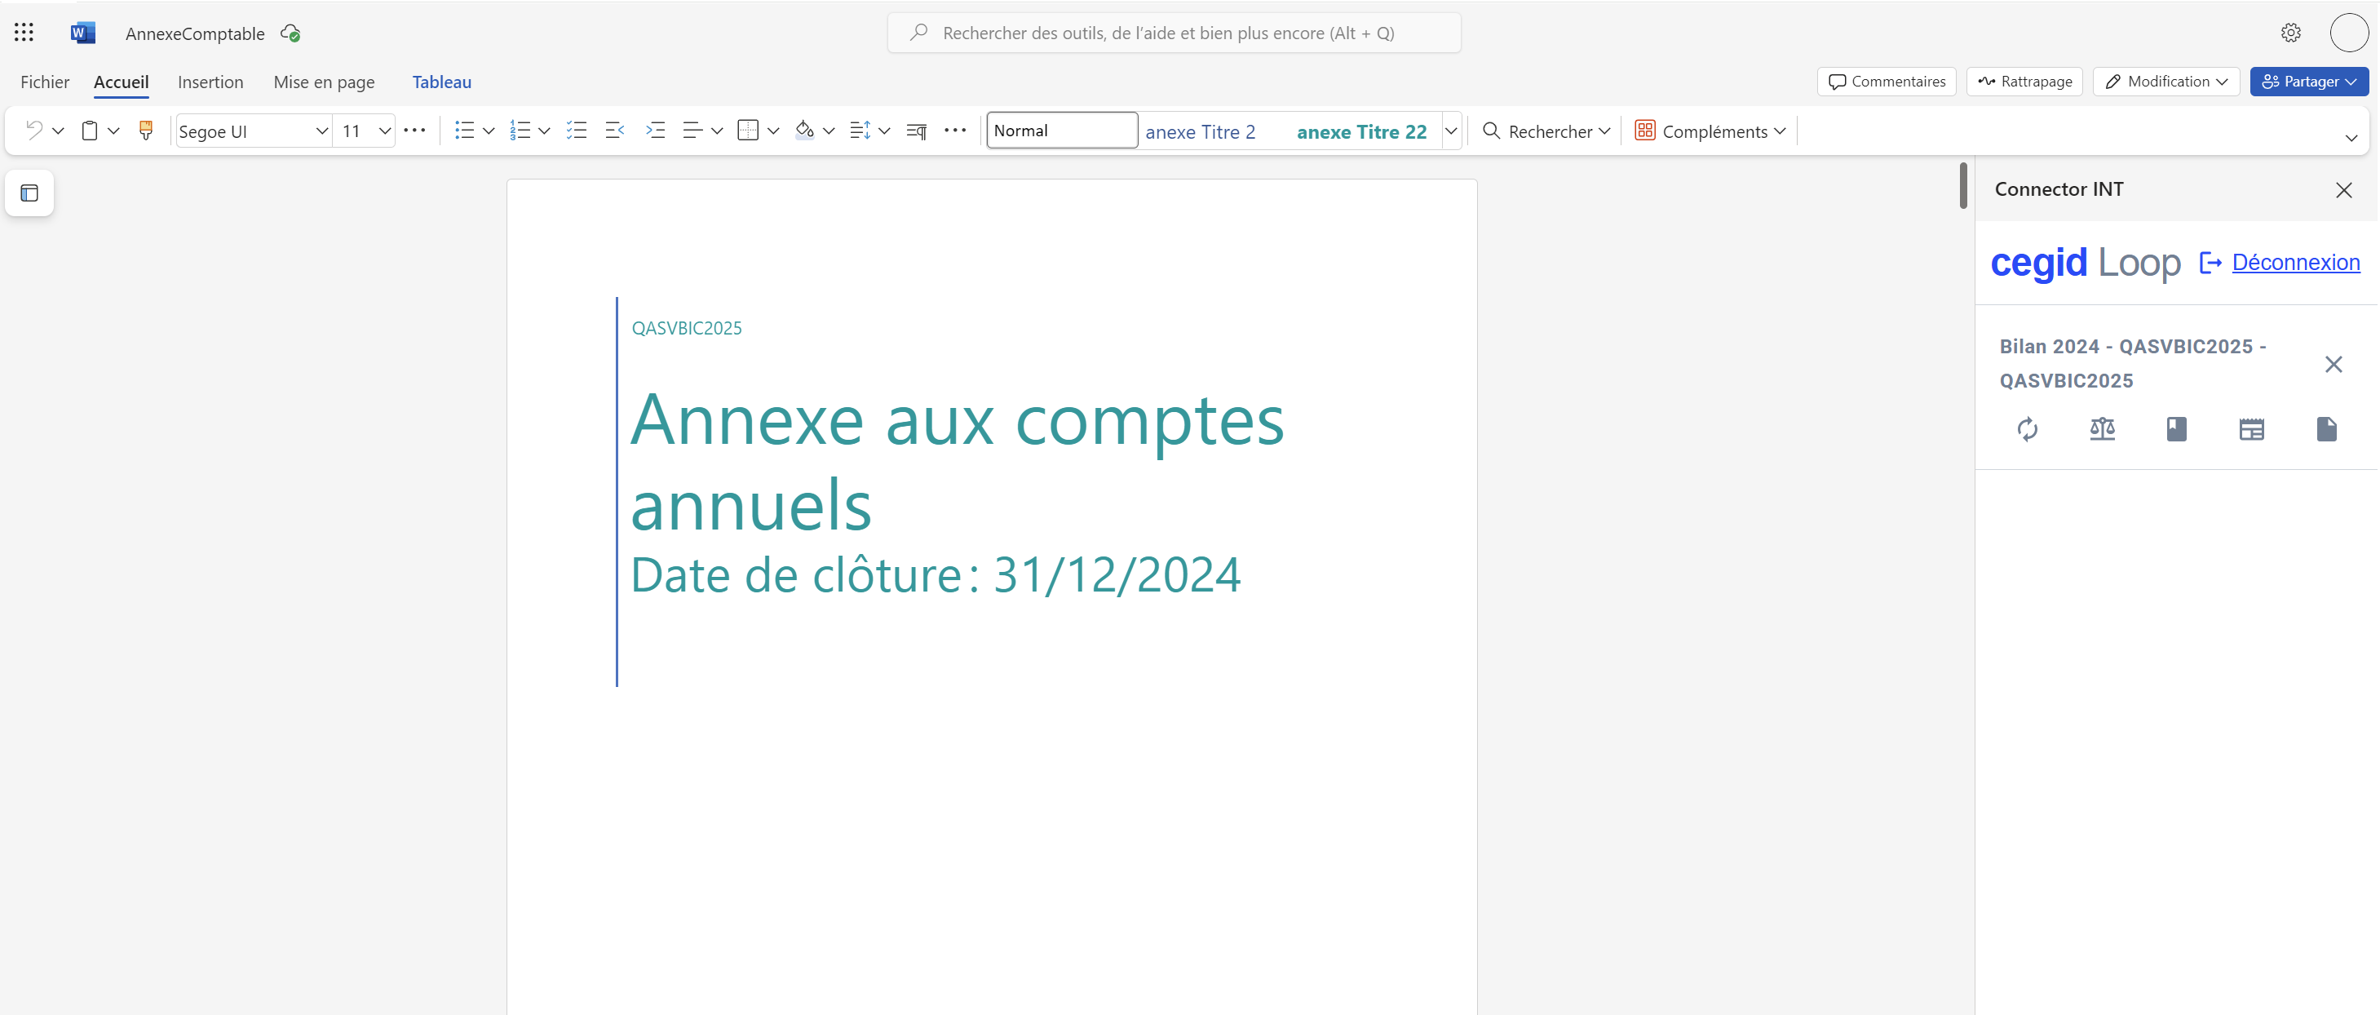Open the Rechercher tool
Viewport: 2380px width, 1015px height.
click(1545, 131)
